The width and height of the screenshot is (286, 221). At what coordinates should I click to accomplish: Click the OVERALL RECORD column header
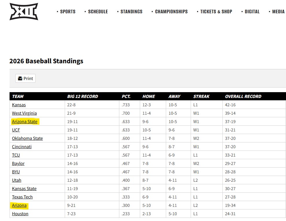(x=243, y=96)
